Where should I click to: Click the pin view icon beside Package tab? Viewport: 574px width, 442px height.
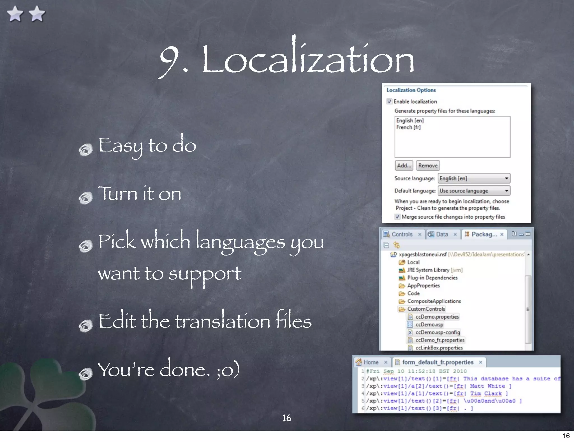(514, 234)
